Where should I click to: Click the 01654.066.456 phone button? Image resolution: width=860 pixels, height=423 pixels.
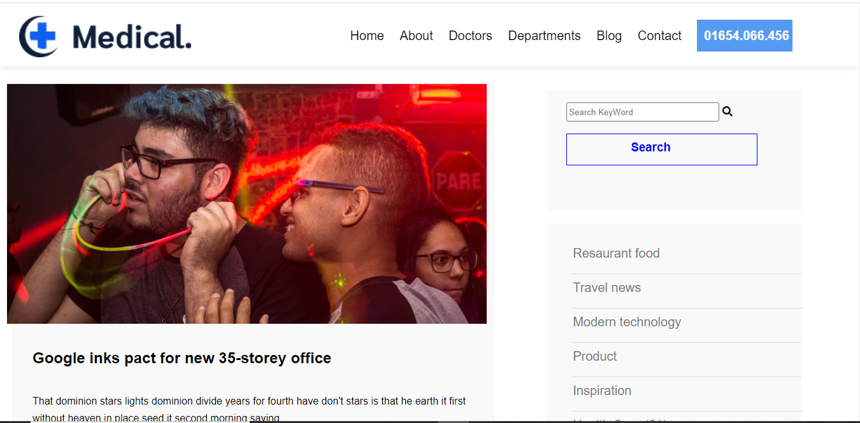(745, 36)
